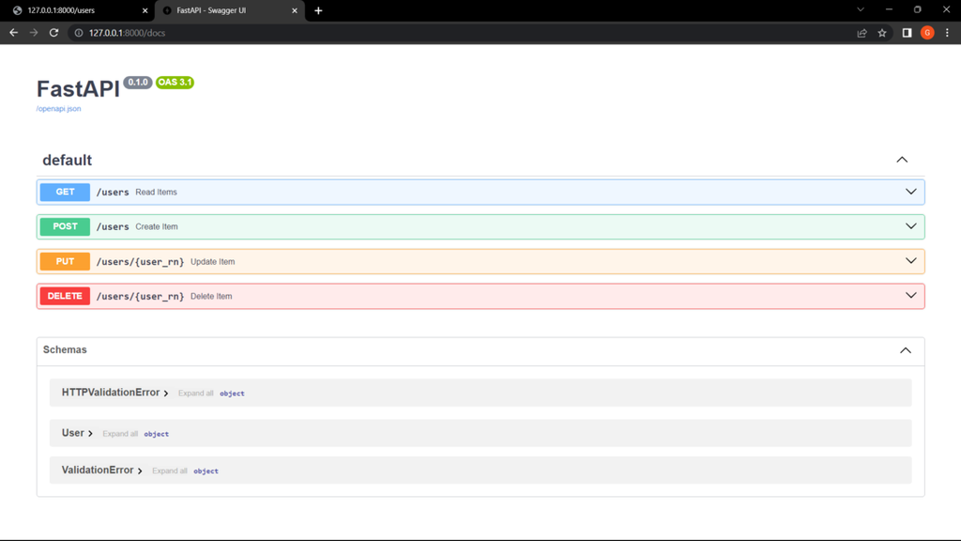The image size is (961, 541).
Task: Expand all for the User schema
Action: (x=120, y=434)
